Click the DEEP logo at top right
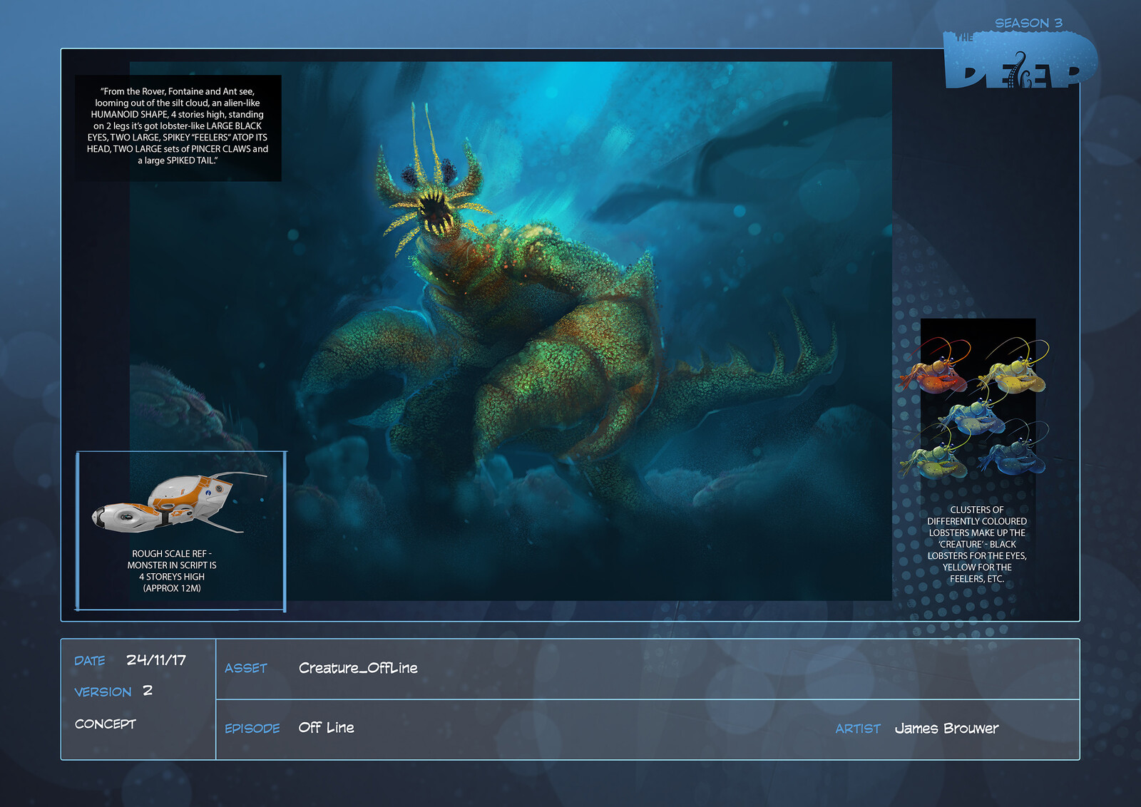 pyautogui.click(x=1020, y=61)
